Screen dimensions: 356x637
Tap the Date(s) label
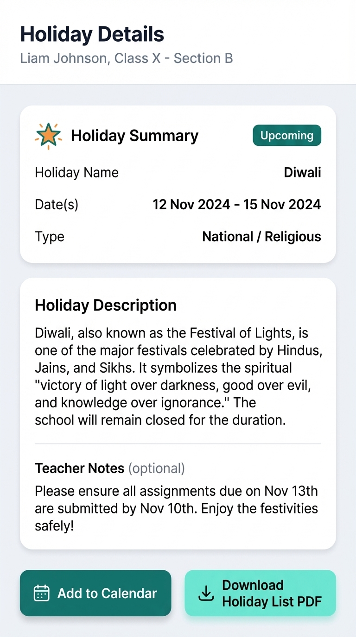[x=57, y=204]
